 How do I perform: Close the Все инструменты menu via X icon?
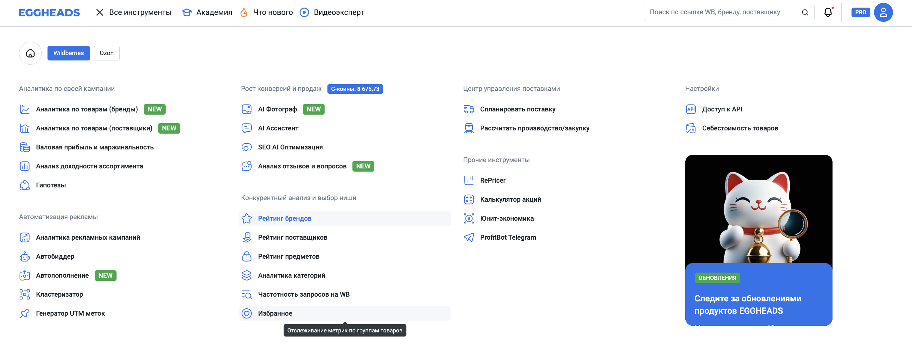click(x=100, y=12)
